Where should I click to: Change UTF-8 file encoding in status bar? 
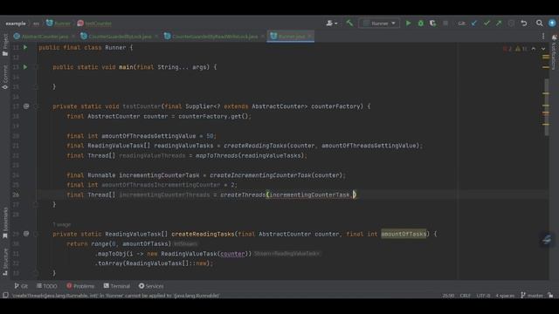point(483,296)
